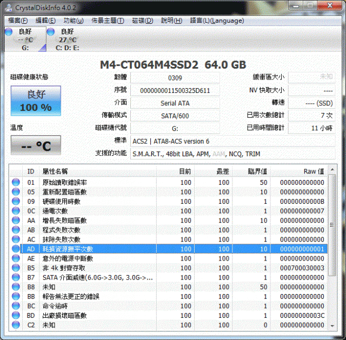Click the attribute list vertical scrollbar thumb
This screenshot has width=346, height=340.
click(x=332, y=225)
